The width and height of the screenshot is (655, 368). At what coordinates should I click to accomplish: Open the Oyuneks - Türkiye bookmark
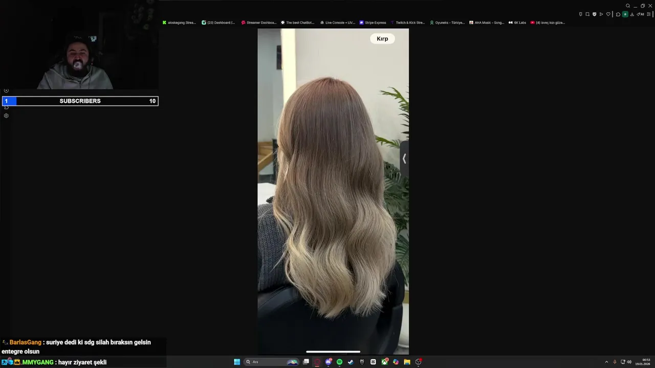tap(448, 22)
